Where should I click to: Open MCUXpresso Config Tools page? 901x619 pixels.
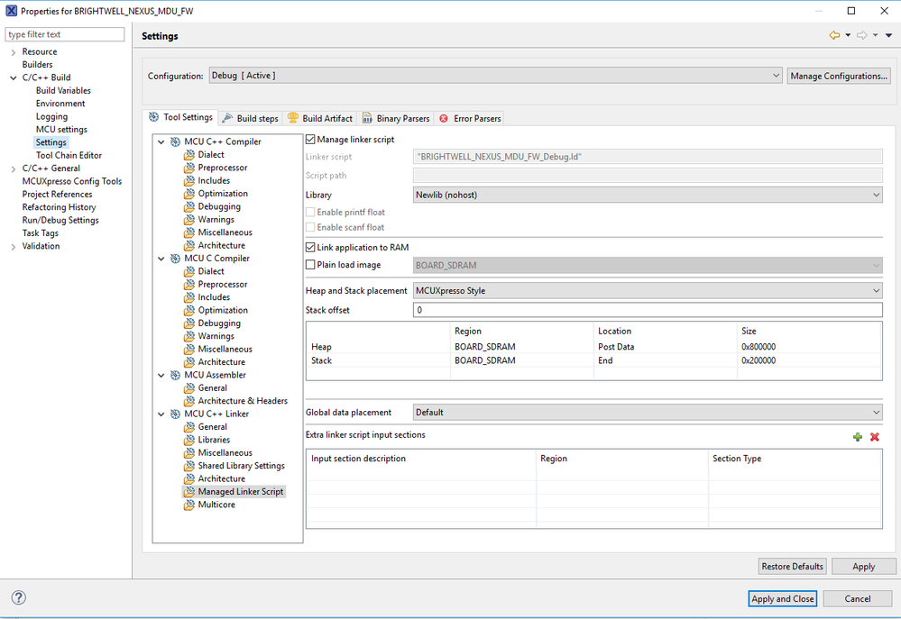72,181
